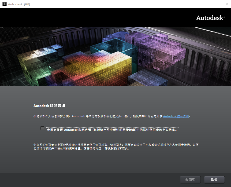
Task: Click the license administrator notice paragraph
Action: point(115,148)
